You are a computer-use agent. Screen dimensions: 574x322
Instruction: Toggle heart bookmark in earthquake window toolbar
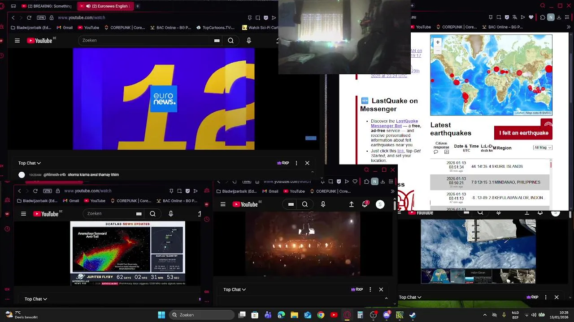point(531,17)
